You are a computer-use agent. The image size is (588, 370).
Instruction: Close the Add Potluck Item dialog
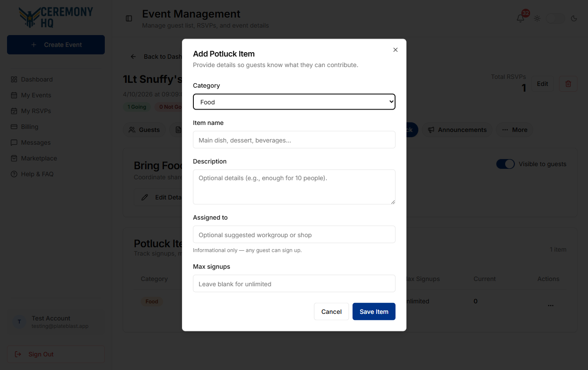pos(396,50)
